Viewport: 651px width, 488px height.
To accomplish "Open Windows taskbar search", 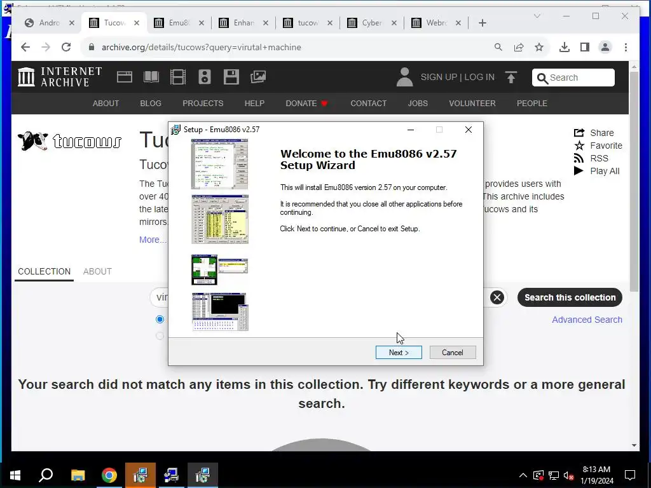I will tap(46, 475).
